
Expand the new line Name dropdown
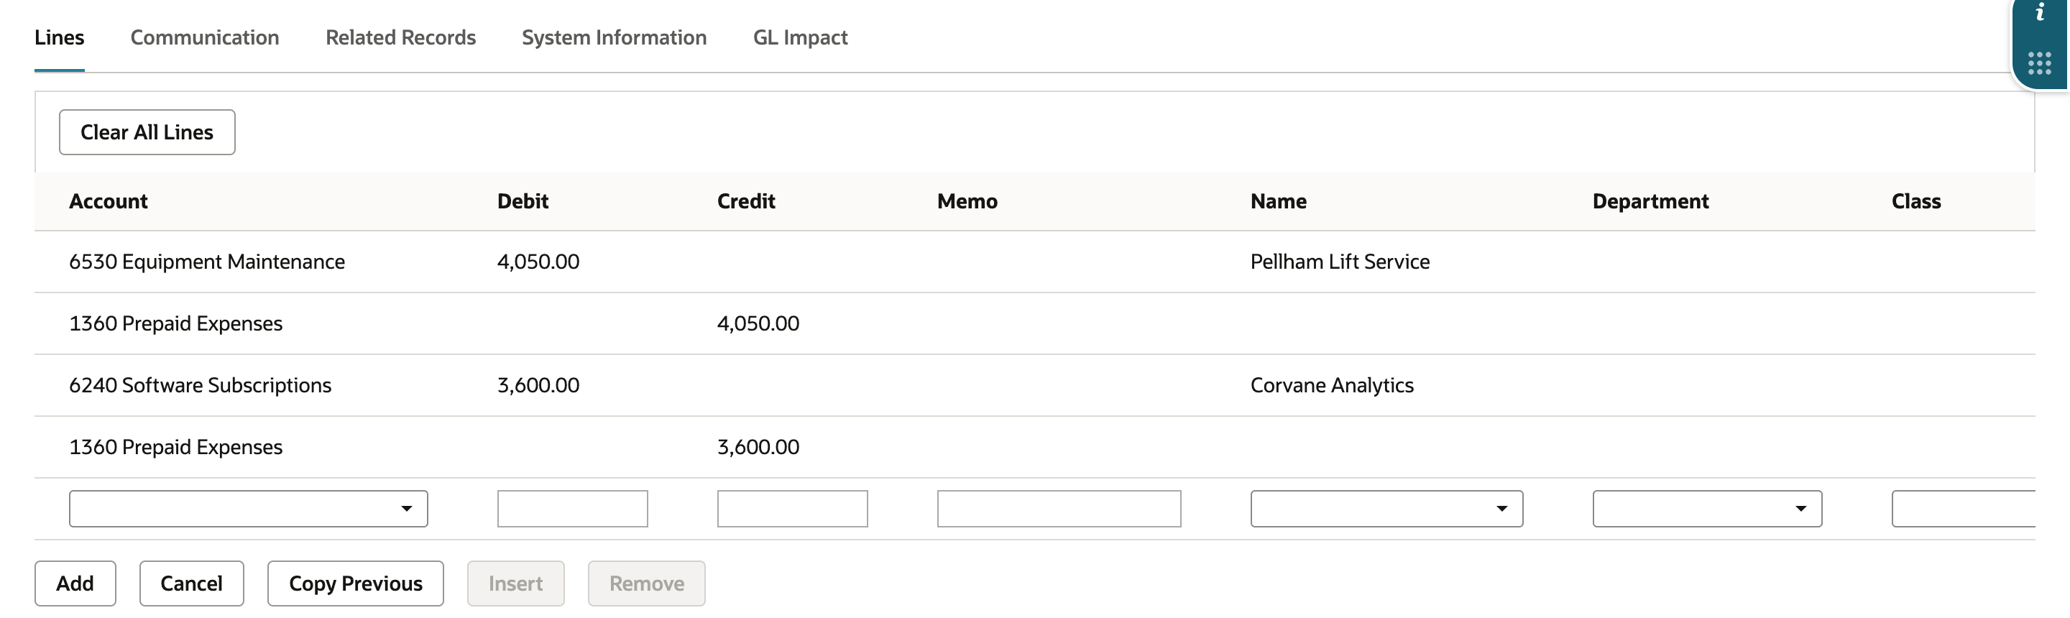click(x=1387, y=509)
